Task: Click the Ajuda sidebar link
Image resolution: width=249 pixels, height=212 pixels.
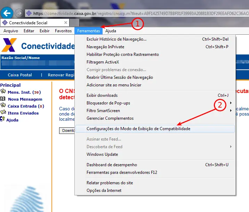Action: (x=12, y=120)
